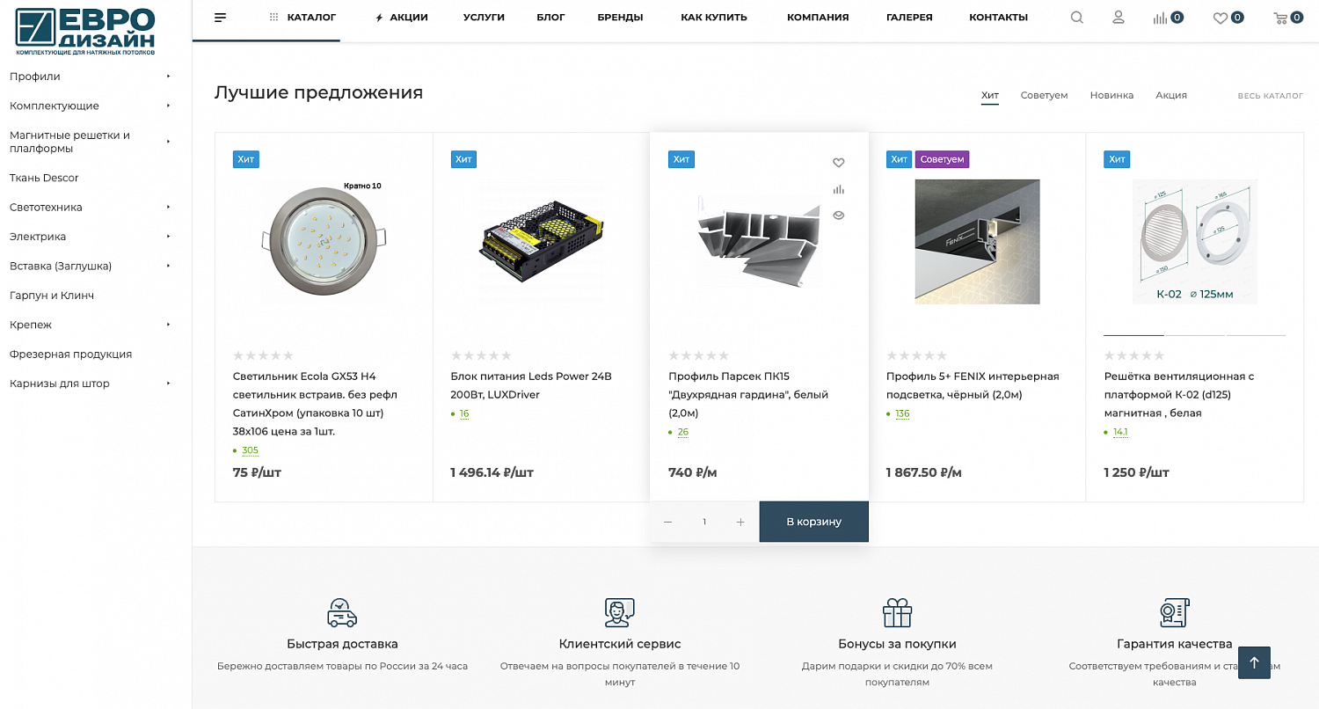
Task: Switch to the Советуем tab
Action: 1044,95
